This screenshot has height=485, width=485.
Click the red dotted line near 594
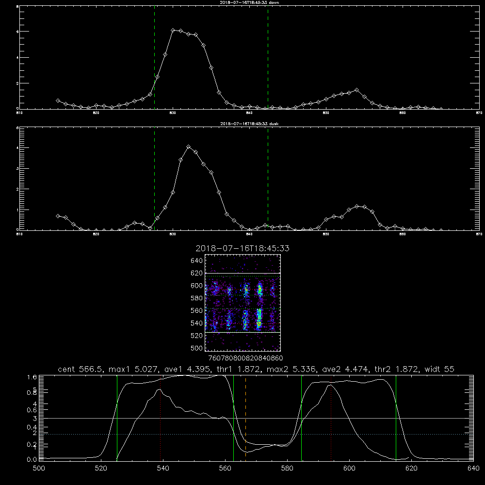click(331, 418)
